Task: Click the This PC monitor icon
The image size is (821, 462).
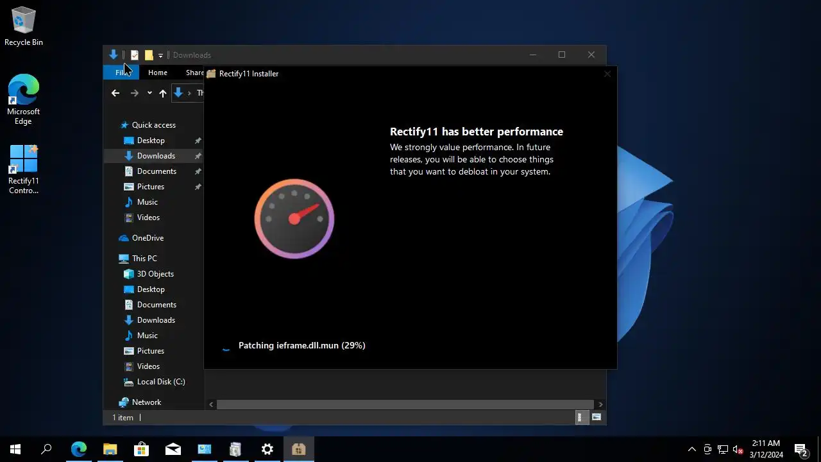Action: point(124,259)
